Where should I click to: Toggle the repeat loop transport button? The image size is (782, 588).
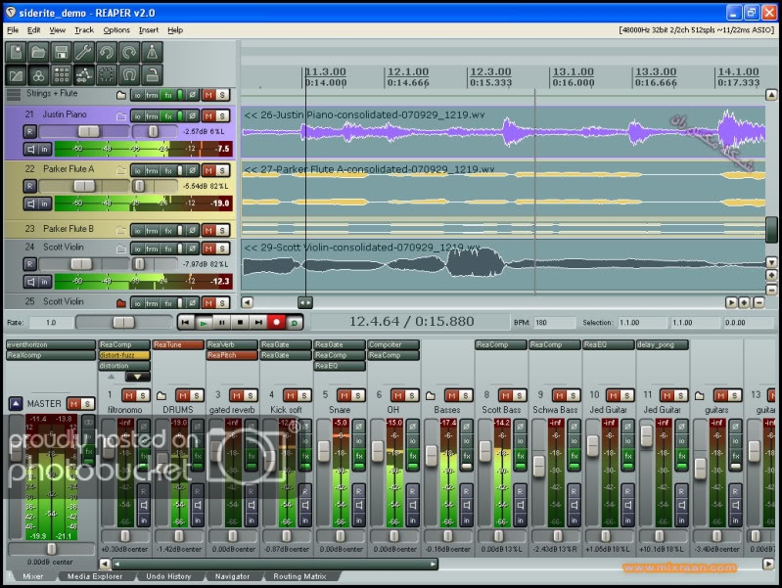(x=295, y=323)
